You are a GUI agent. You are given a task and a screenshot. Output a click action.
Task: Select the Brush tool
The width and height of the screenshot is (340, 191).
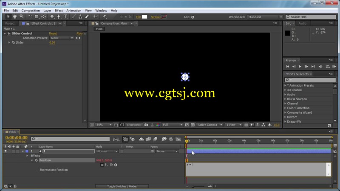(x=74, y=17)
